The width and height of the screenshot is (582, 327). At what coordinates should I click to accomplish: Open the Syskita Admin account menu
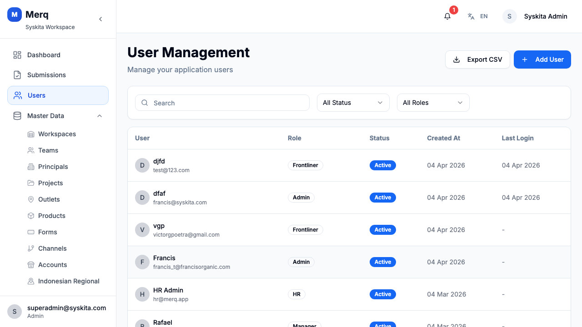click(x=535, y=16)
